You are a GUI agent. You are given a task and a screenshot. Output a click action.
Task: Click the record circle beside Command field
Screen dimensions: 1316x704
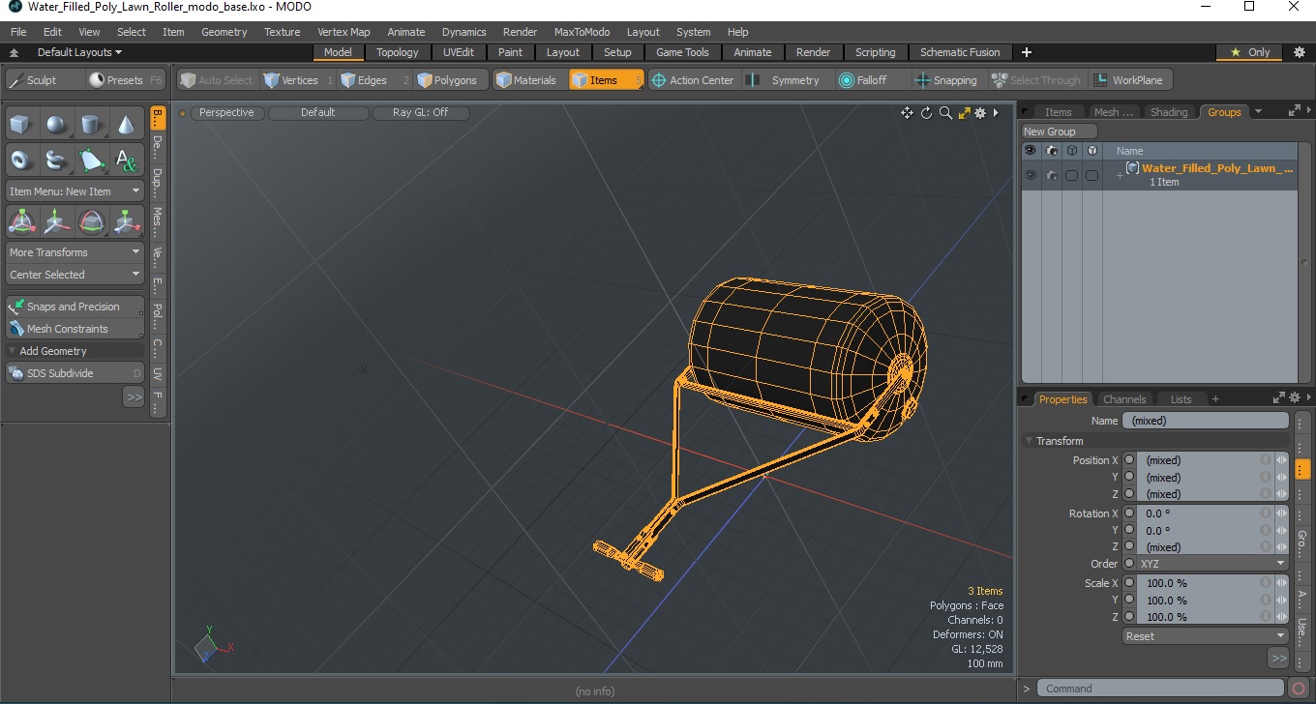(1299, 689)
